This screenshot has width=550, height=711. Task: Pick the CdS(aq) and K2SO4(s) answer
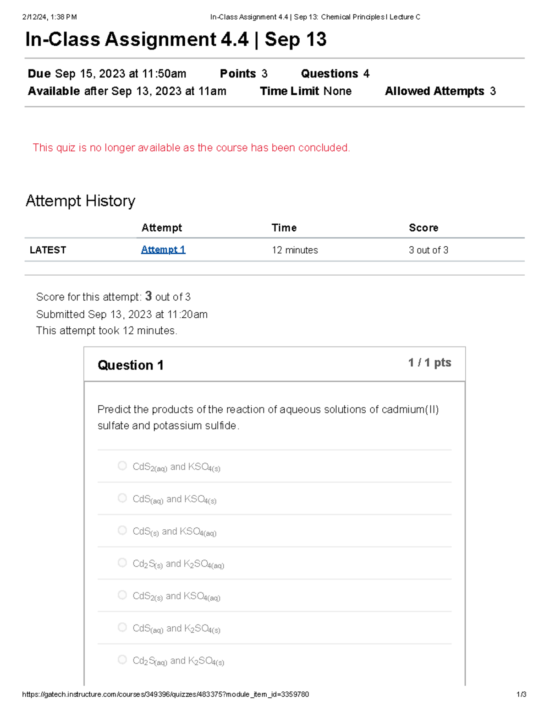122,628
